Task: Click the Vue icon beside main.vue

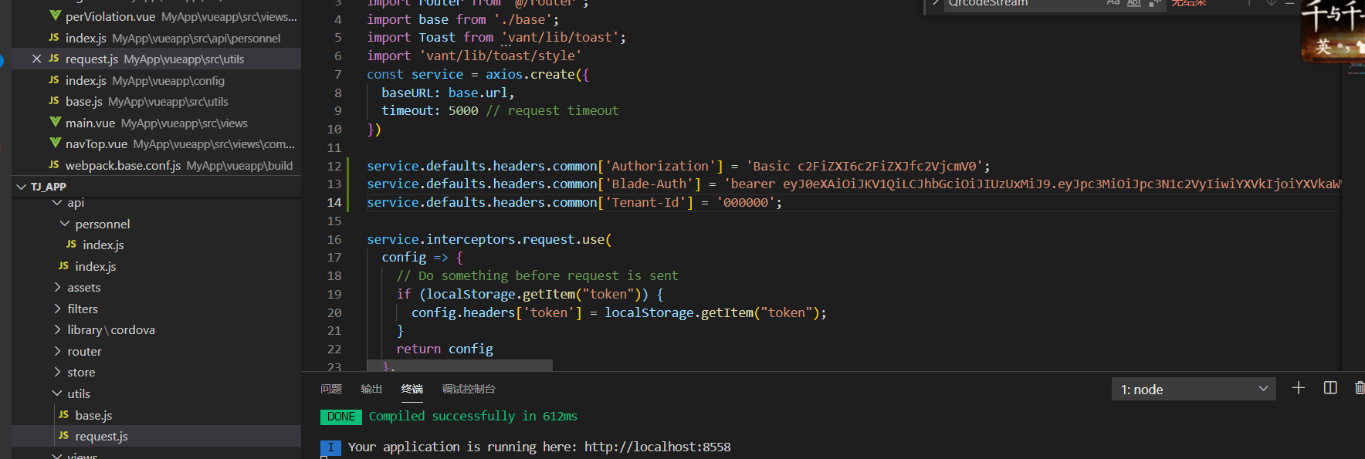Action: (x=55, y=123)
